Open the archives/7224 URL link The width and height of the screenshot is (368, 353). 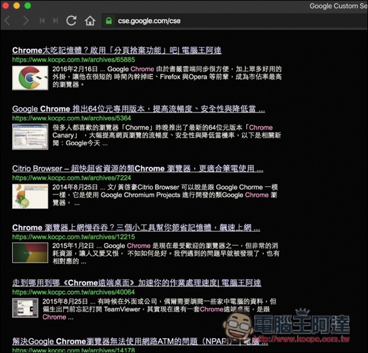click(x=71, y=178)
